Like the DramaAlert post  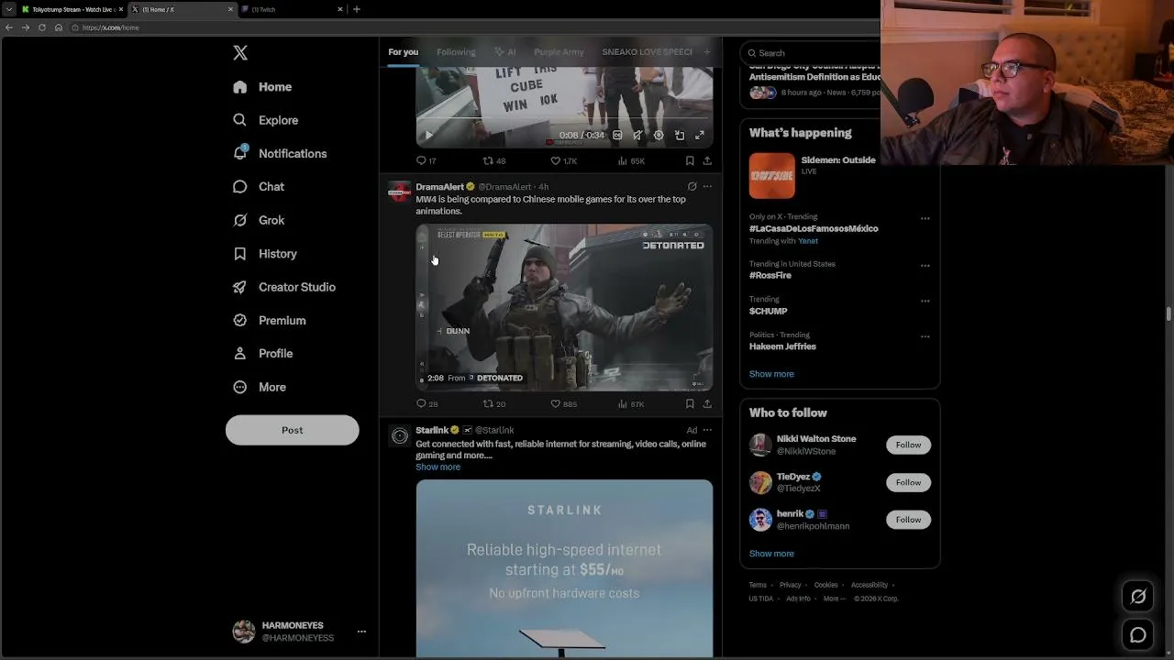click(563, 403)
